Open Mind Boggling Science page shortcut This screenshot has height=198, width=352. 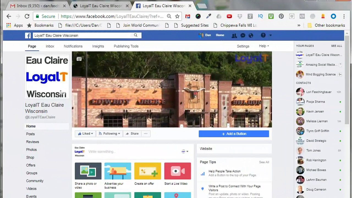319,75
